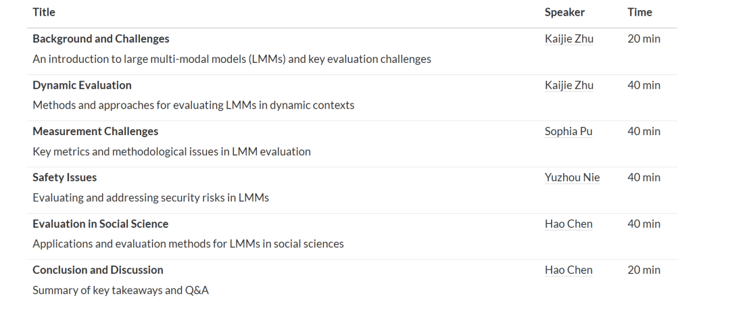Viewport: 730px width, 323px height.
Task: Click the Sophia Pu speaker link
Action: (568, 132)
